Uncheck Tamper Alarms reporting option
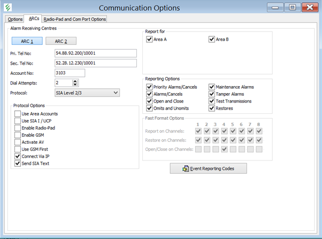The height and width of the screenshot is (239, 322). click(212, 94)
